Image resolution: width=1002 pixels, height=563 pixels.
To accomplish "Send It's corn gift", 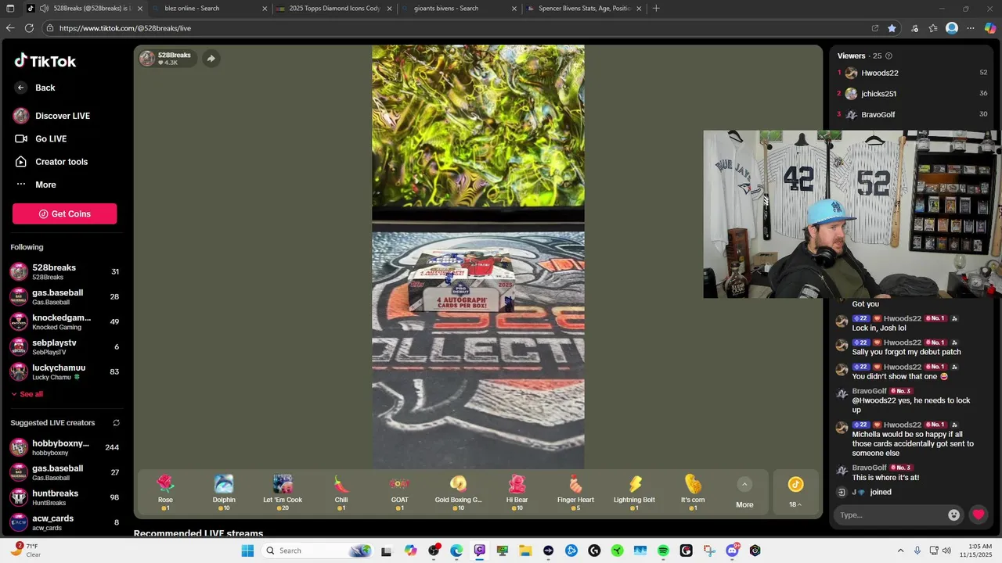I will 693,492.
